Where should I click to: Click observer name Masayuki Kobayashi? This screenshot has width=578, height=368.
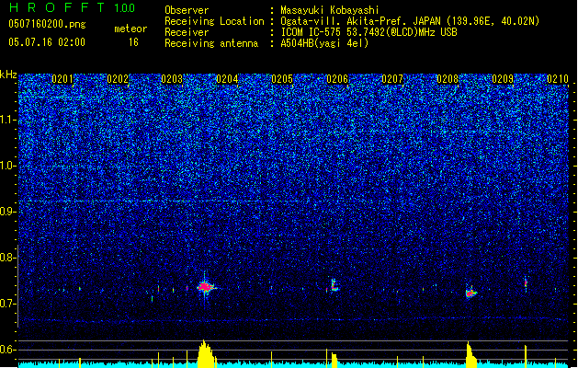pos(330,10)
